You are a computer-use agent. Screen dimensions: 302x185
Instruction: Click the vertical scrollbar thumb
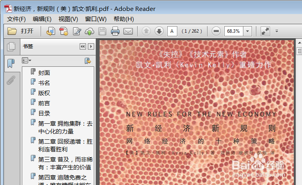(x=300, y=51)
